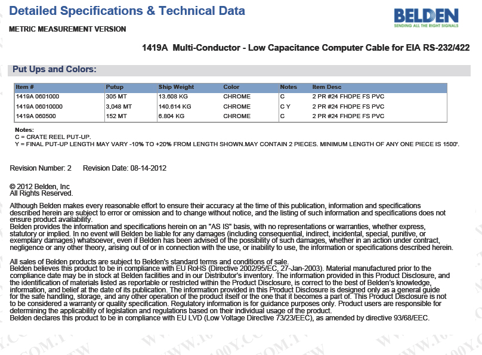Screen dimensions: 482x355
Task: Click the Item # column header
Action: tap(26, 87)
